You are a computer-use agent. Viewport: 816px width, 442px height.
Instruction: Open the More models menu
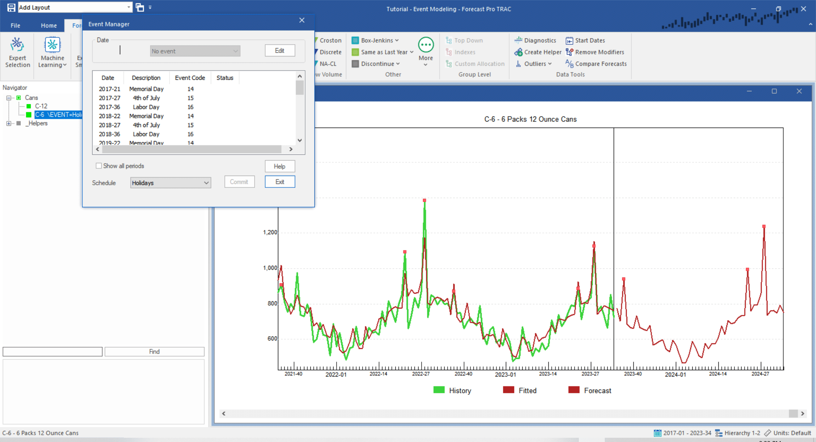point(425,52)
